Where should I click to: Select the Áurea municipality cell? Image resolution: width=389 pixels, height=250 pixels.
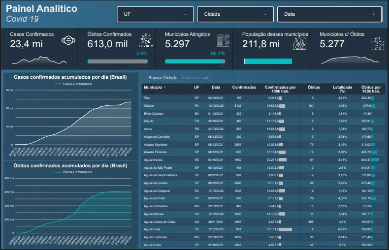coord(148,129)
